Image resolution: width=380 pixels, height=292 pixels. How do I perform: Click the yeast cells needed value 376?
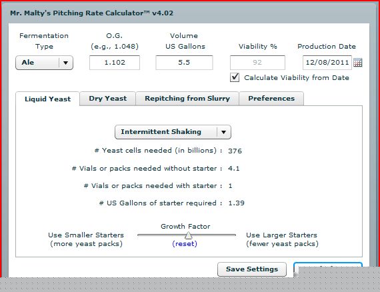tap(235, 151)
